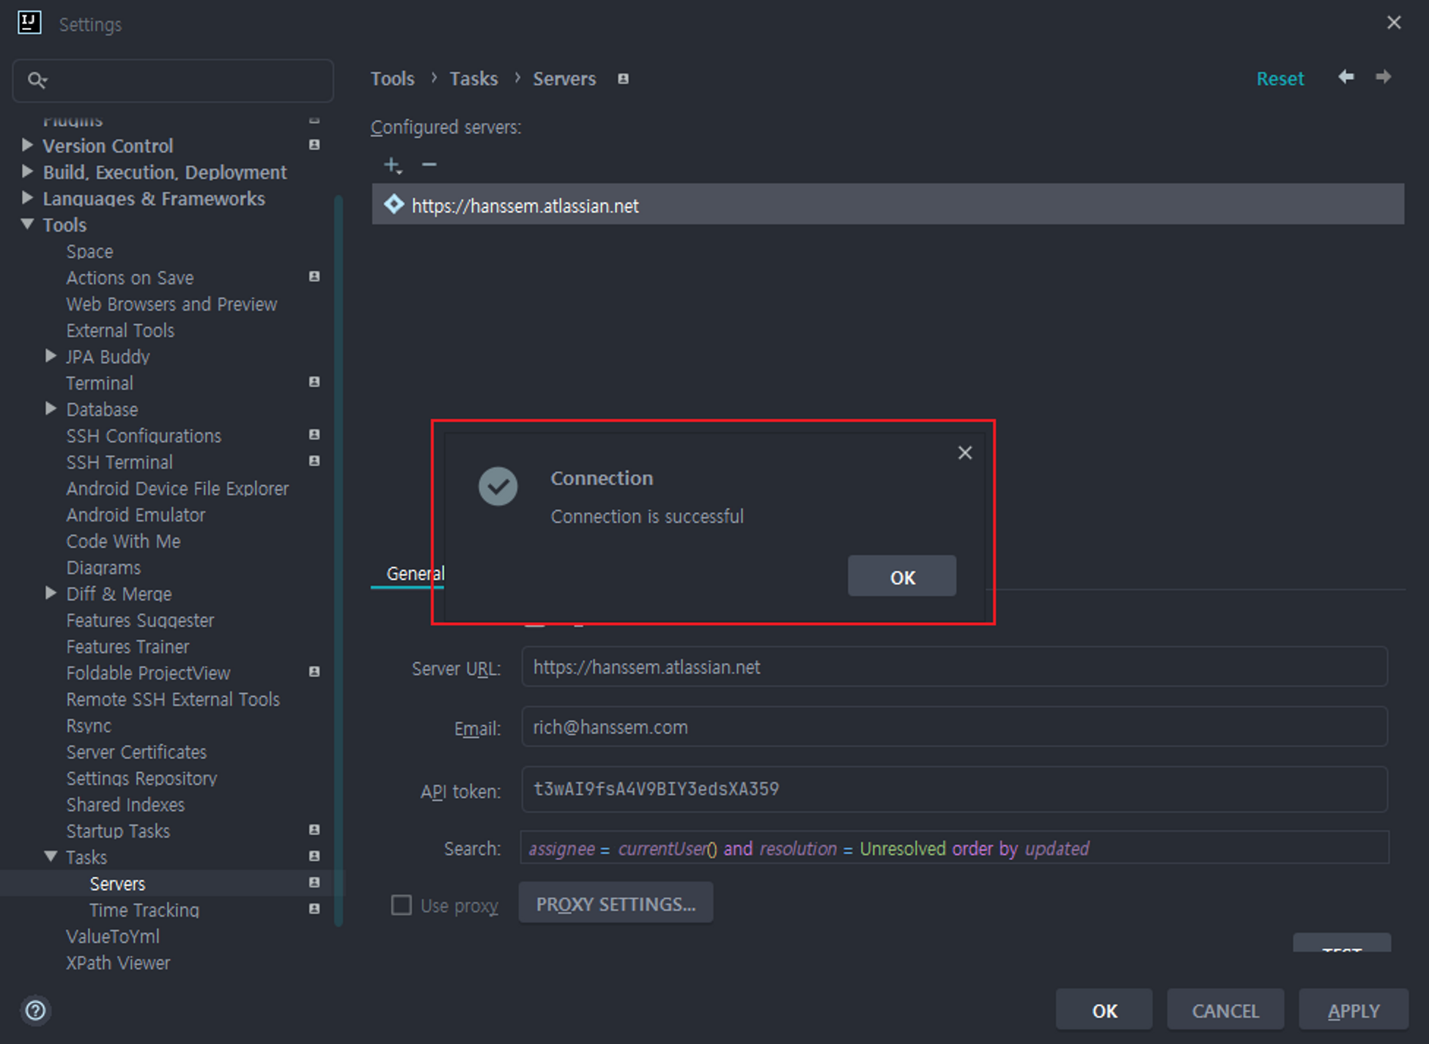Select the Jira server diamond icon
1429x1044 pixels.
click(394, 204)
